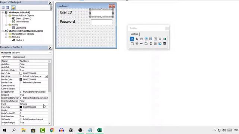Close the Properties pane

pos(50,48)
